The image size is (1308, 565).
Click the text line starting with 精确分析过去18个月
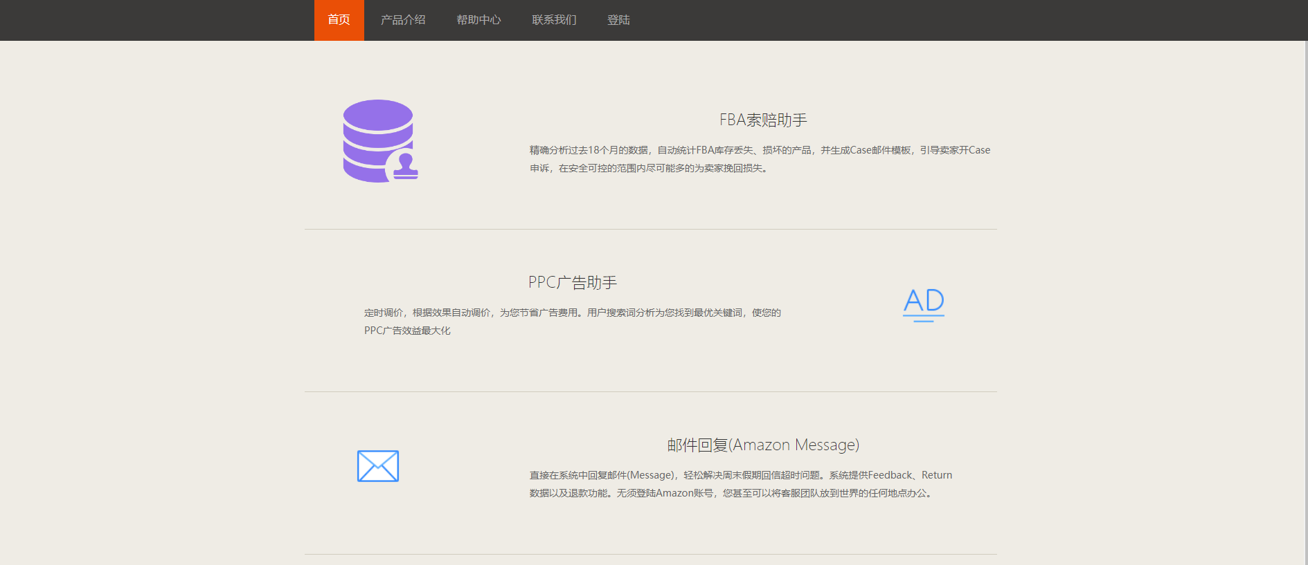760,150
